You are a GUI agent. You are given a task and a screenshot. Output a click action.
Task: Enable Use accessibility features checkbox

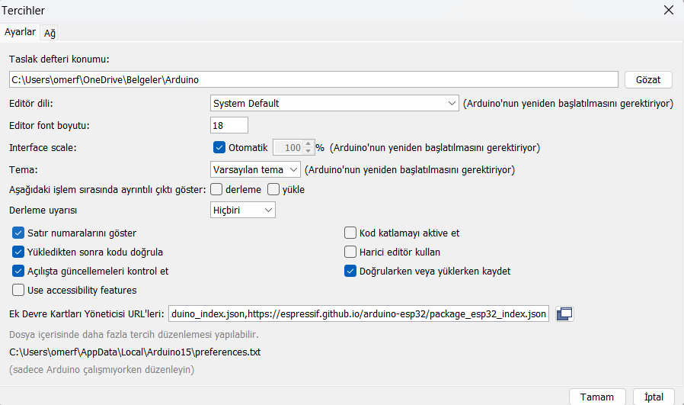click(19, 290)
